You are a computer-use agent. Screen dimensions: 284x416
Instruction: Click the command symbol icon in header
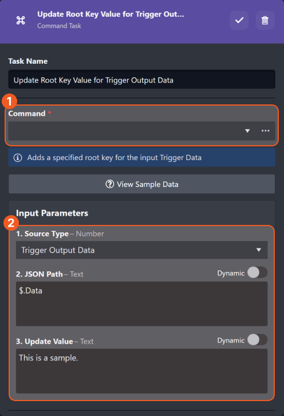[21, 20]
